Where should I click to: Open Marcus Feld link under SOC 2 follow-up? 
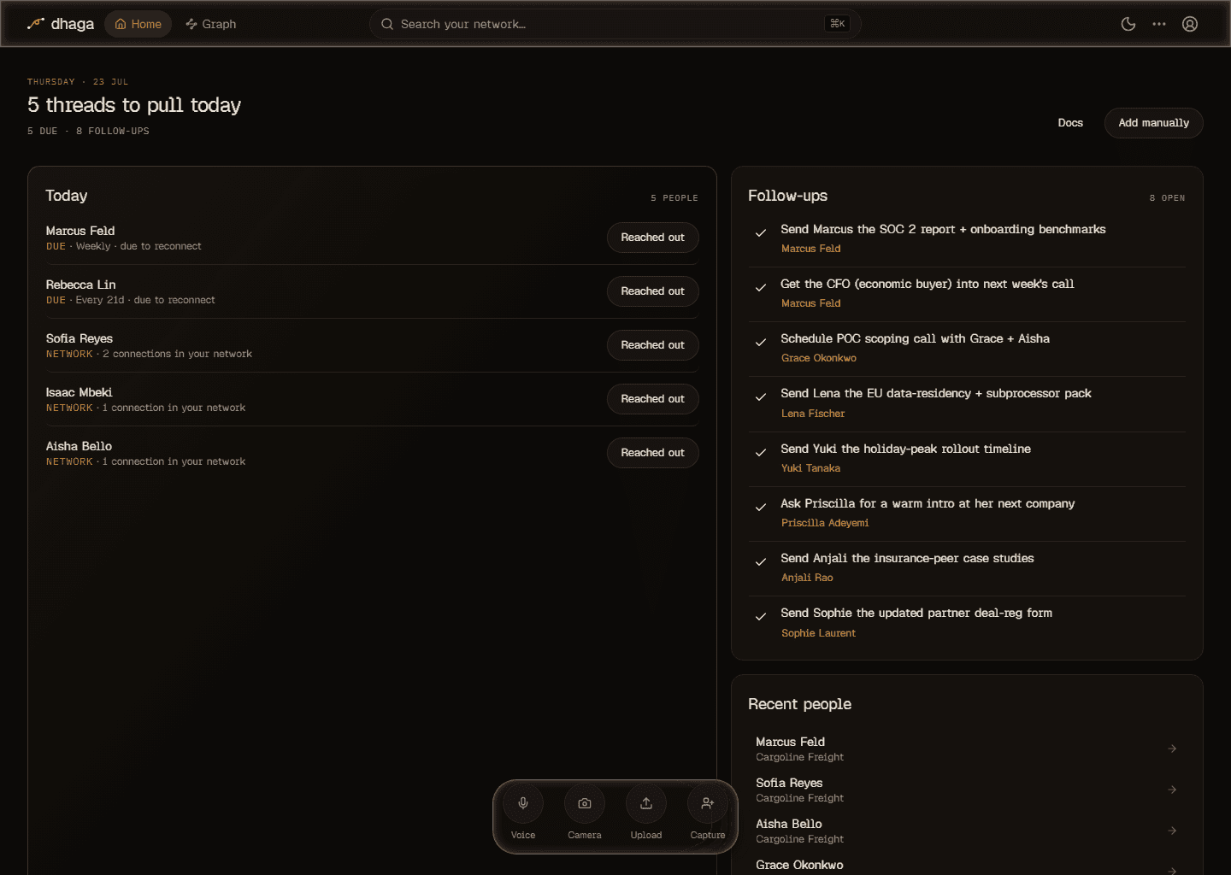pos(811,249)
